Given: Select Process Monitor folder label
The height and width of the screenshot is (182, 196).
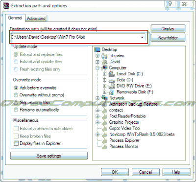Looking at the screenshot, I should point(124,146).
